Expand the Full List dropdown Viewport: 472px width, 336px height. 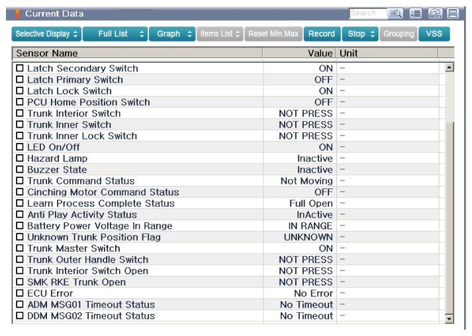[115, 33]
